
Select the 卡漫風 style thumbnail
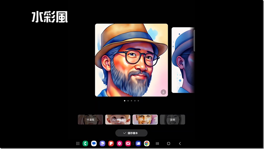90,120
